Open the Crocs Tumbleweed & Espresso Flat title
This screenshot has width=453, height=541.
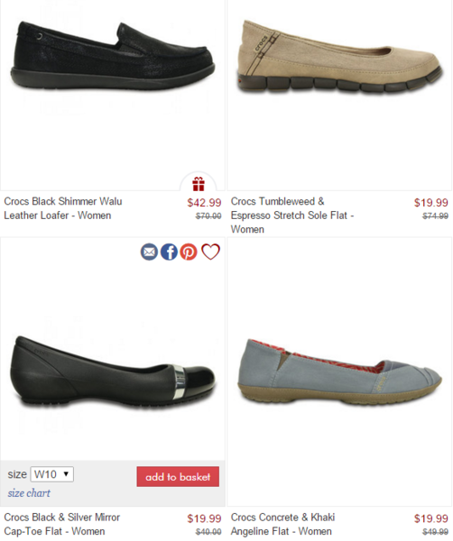click(292, 215)
